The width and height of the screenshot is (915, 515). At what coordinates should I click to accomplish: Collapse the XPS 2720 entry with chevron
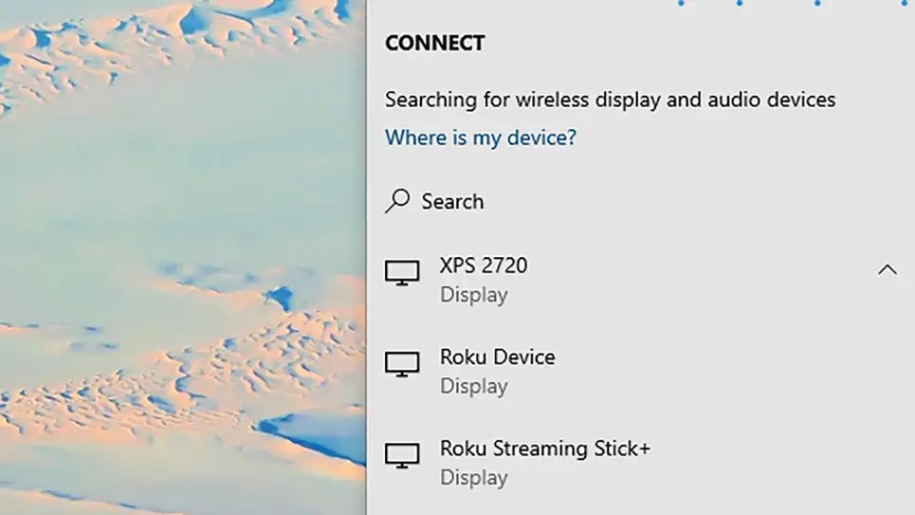pyautogui.click(x=887, y=269)
